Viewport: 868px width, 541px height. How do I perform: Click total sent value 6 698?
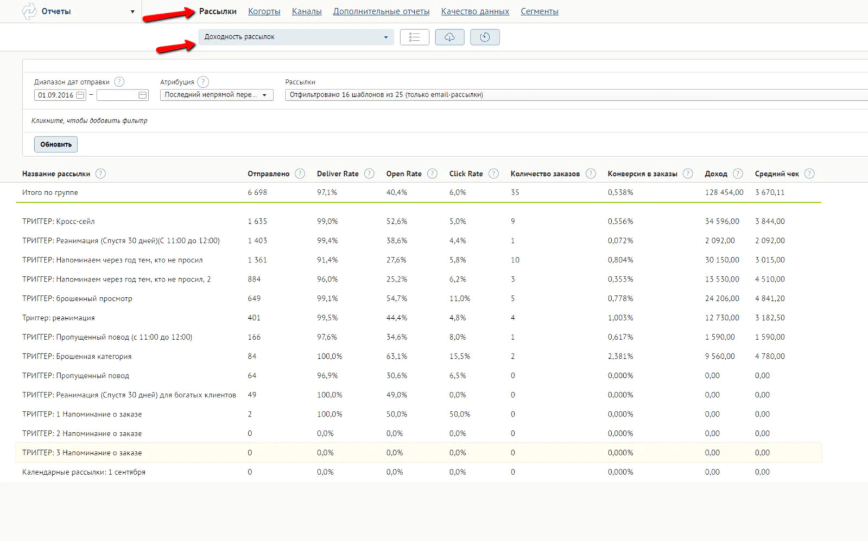coord(257,192)
